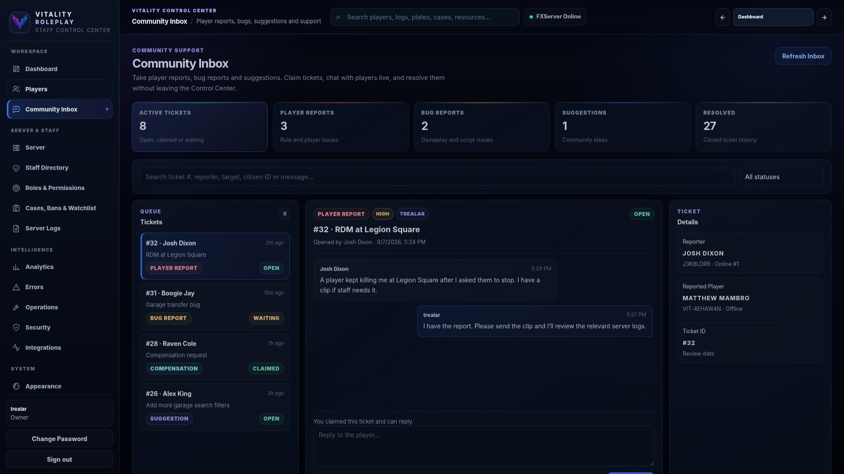
Task: Go back with the left arrow button
Action: click(723, 17)
